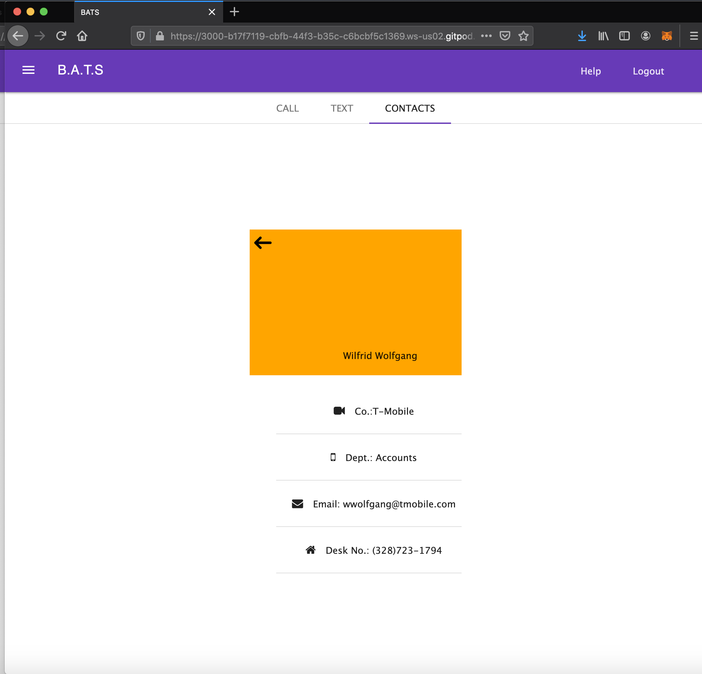Click the Logout button
Image resolution: width=702 pixels, height=674 pixels.
(x=648, y=71)
